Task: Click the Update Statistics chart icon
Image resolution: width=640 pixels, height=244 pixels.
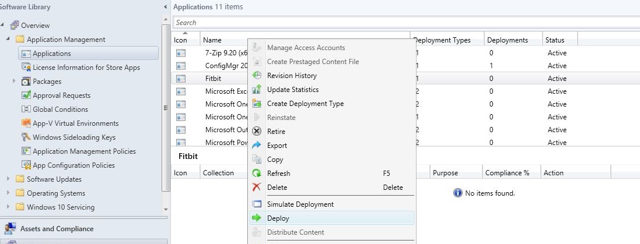Action: pos(257,90)
